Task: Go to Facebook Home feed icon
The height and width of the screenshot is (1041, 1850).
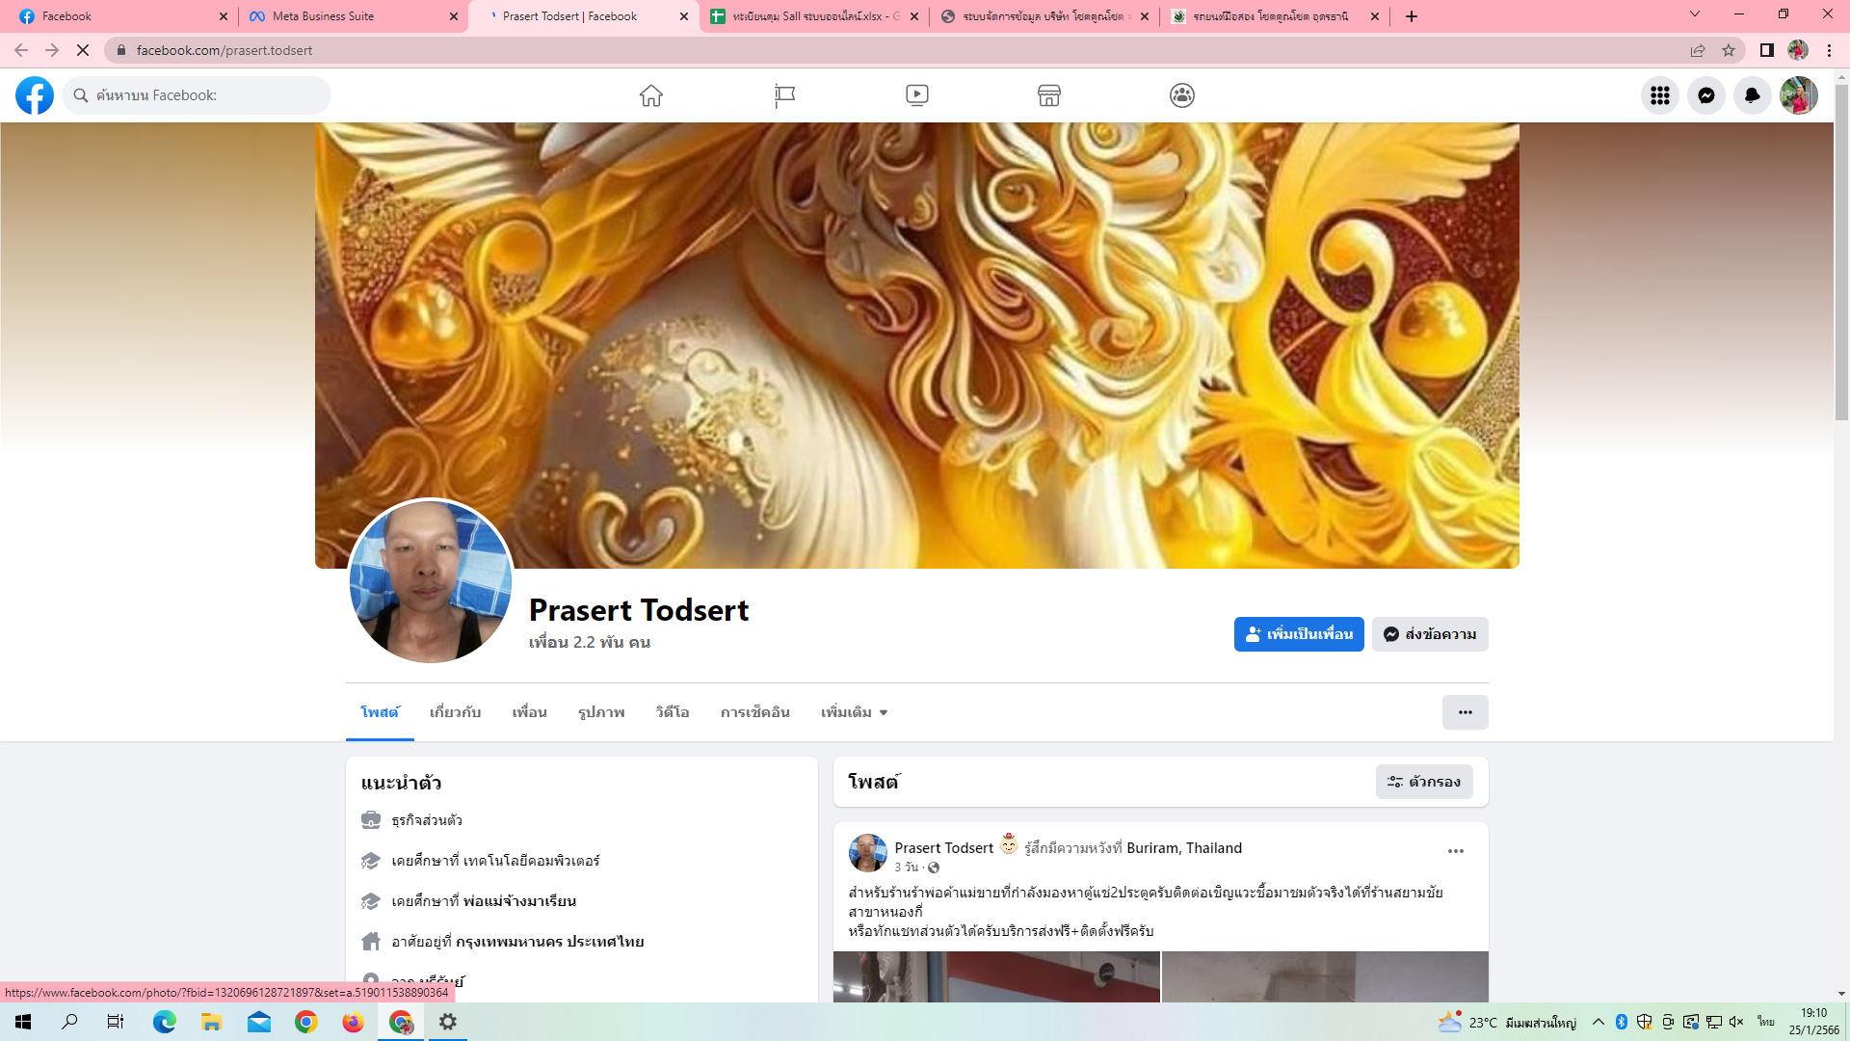Action: pyautogui.click(x=651, y=95)
